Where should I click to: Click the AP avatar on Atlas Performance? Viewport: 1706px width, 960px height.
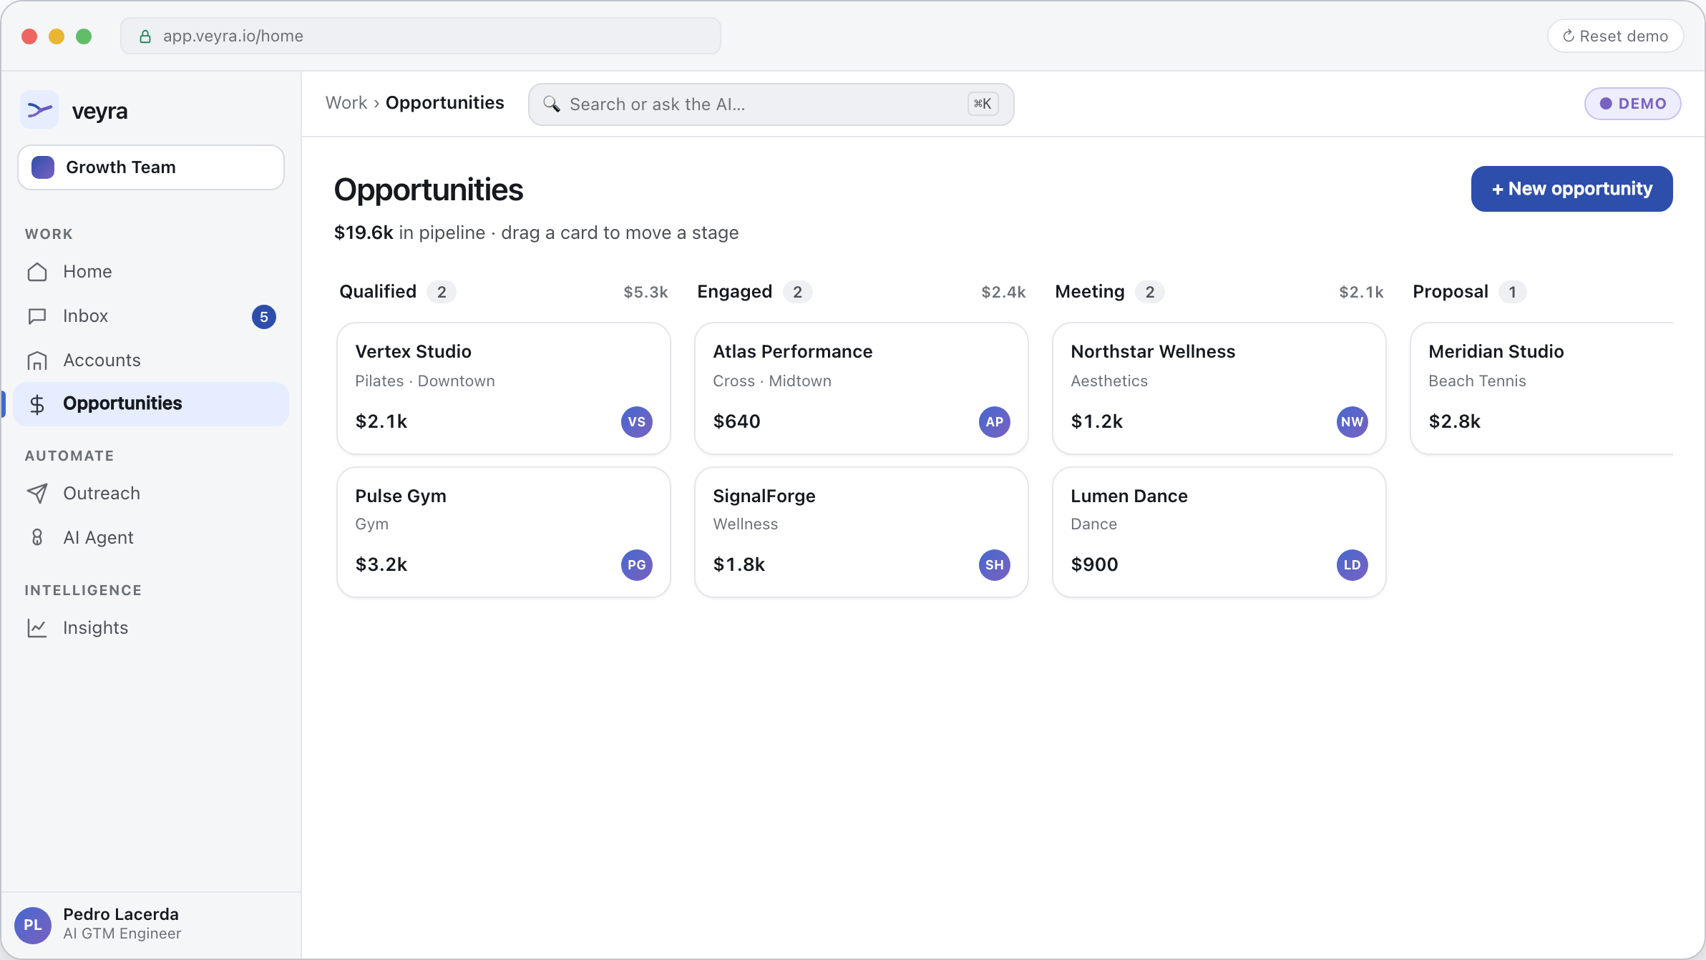click(x=995, y=422)
